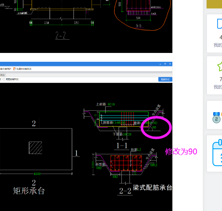This screenshot has width=222, height=211.
Task: Minimize the rebar dialog window
Action: click(x=160, y=64)
